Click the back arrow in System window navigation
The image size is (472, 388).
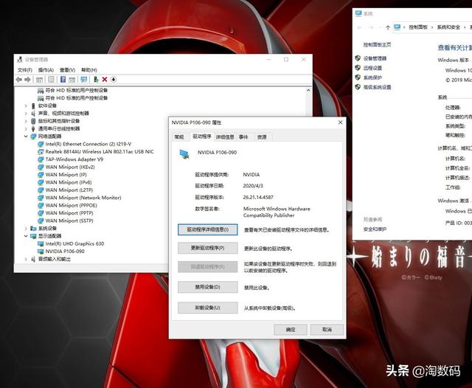pyautogui.click(x=360, y=27)
